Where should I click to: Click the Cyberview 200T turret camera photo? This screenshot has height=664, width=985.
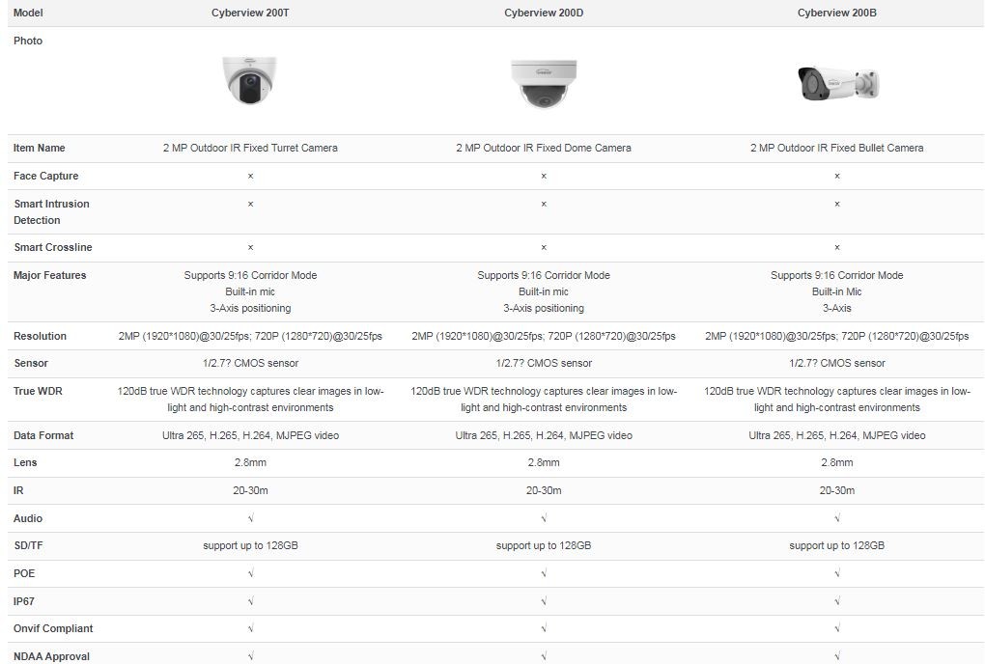pos(250,80)
